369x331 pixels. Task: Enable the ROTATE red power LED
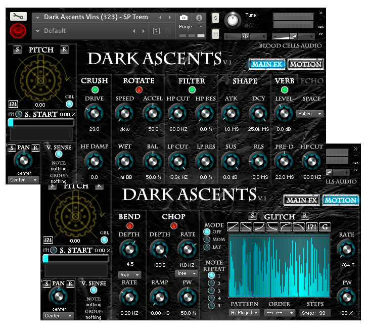tap(139, 89)
